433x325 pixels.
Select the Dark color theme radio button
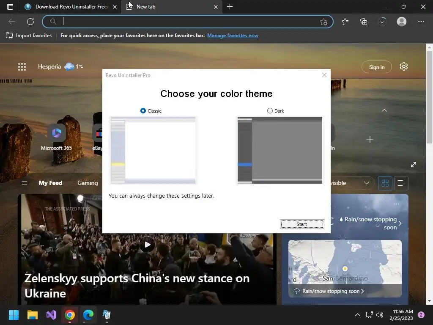pos(270,111)
